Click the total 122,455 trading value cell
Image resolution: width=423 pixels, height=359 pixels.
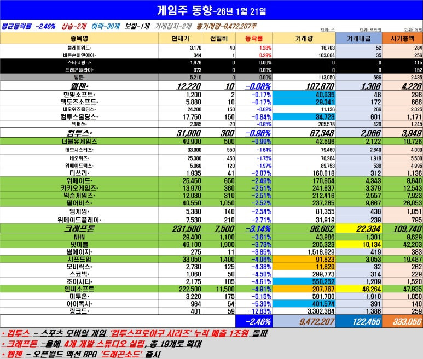[359, 321]
